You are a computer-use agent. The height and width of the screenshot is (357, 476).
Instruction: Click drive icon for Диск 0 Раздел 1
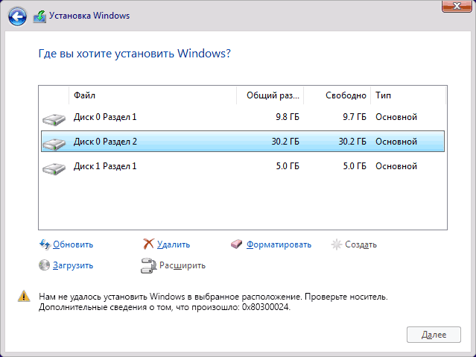(x=54, y=119)
